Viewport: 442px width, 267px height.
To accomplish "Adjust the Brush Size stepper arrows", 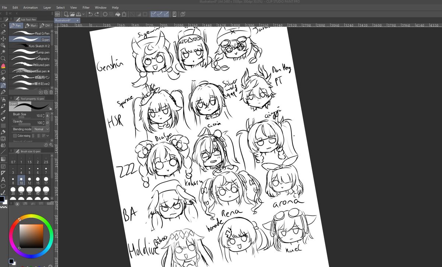I will click(44, 116).
